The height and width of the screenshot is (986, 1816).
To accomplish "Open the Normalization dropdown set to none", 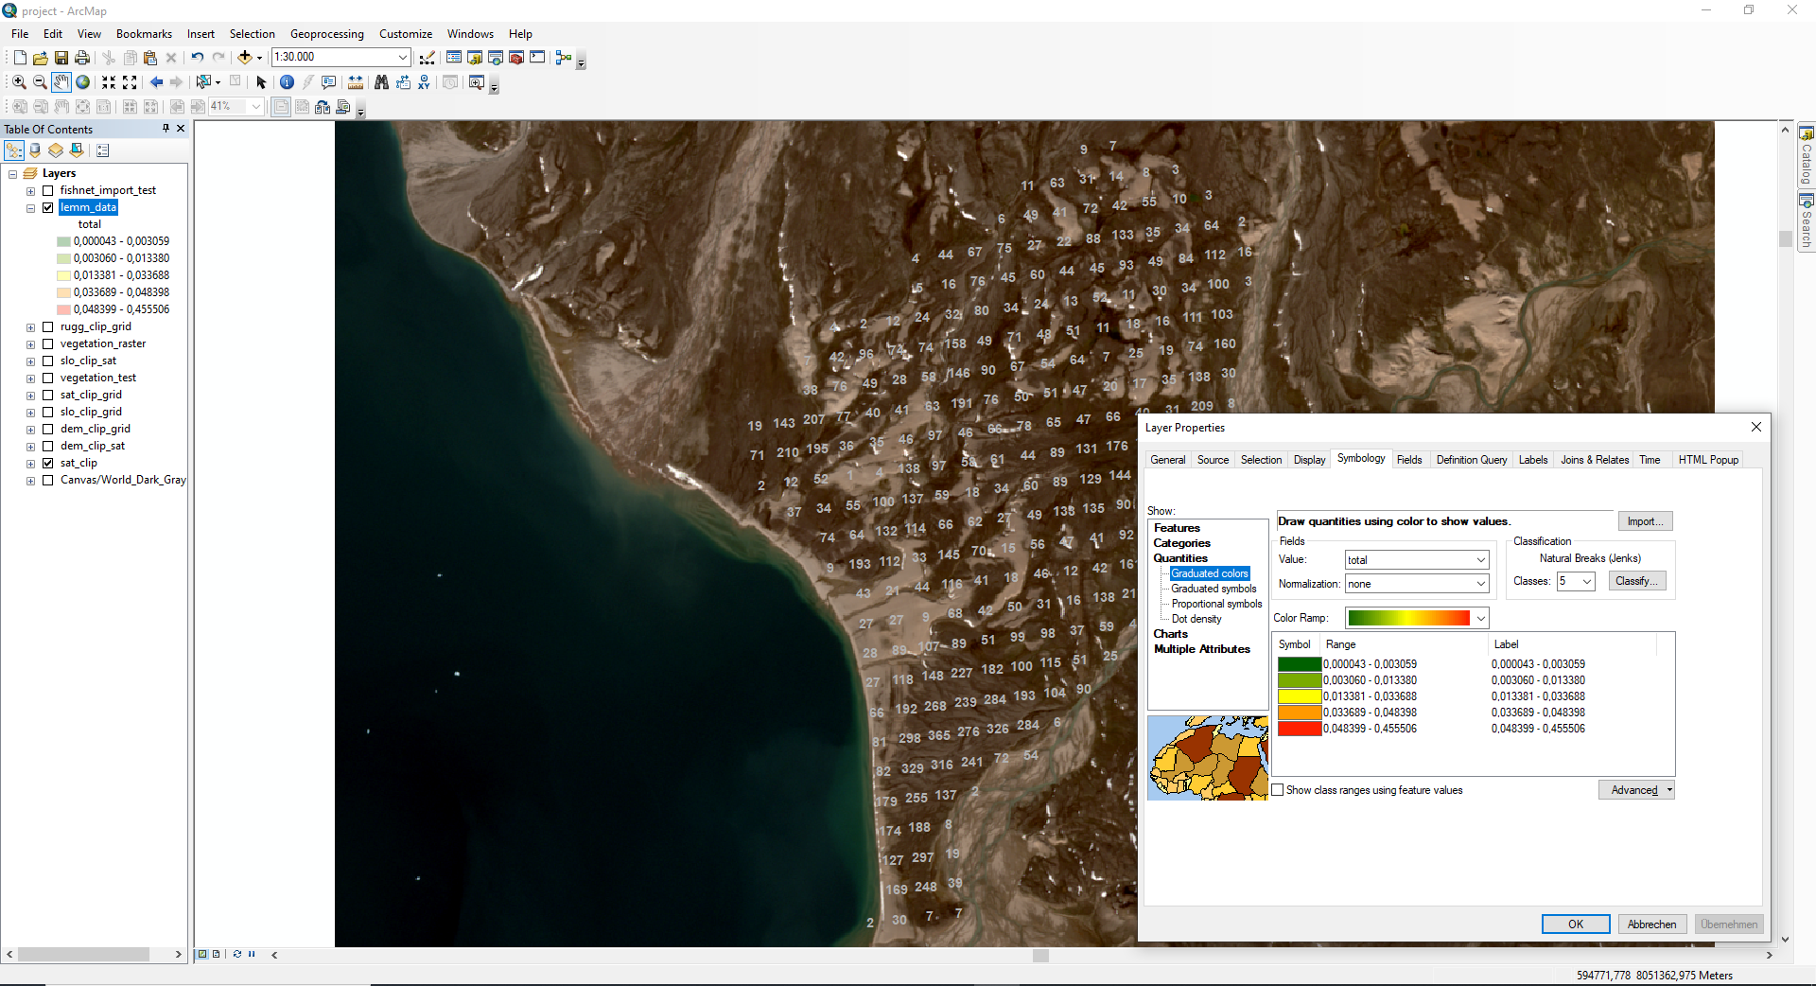I will pos(1480,584).
